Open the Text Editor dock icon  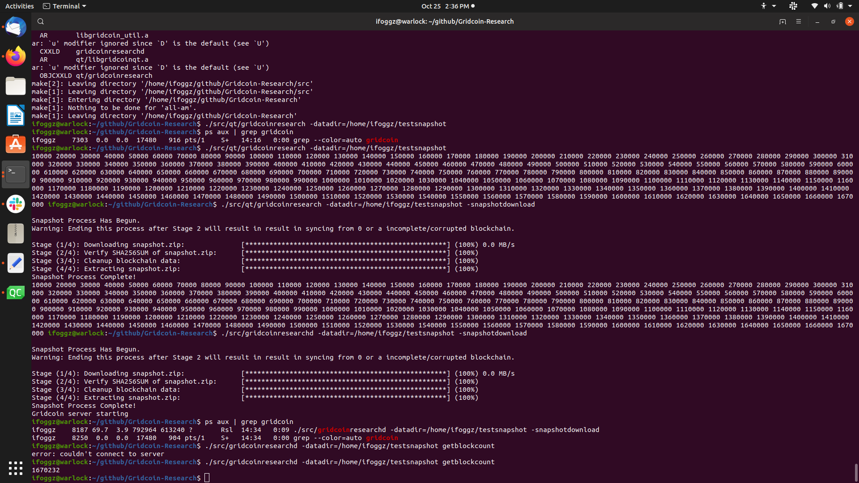(16, 263)
